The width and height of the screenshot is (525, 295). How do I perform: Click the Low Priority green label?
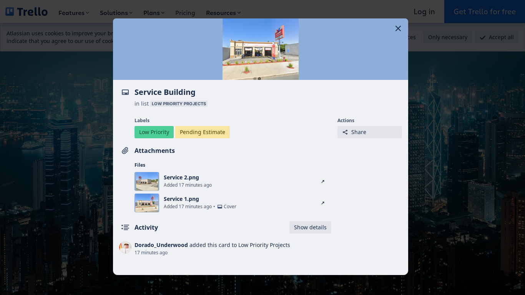coord(154,132)
